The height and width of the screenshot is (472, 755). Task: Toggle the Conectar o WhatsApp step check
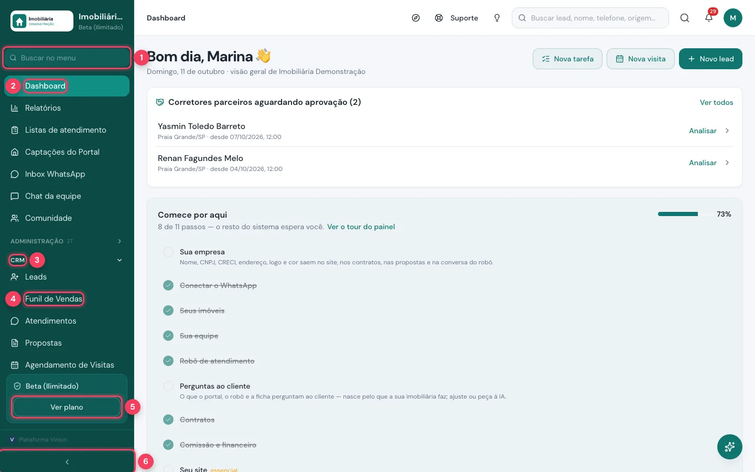(x=168, y=285)
